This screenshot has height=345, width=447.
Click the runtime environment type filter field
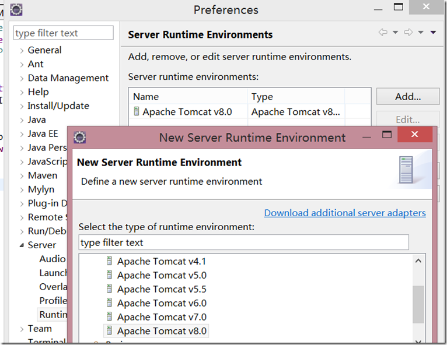244,242
